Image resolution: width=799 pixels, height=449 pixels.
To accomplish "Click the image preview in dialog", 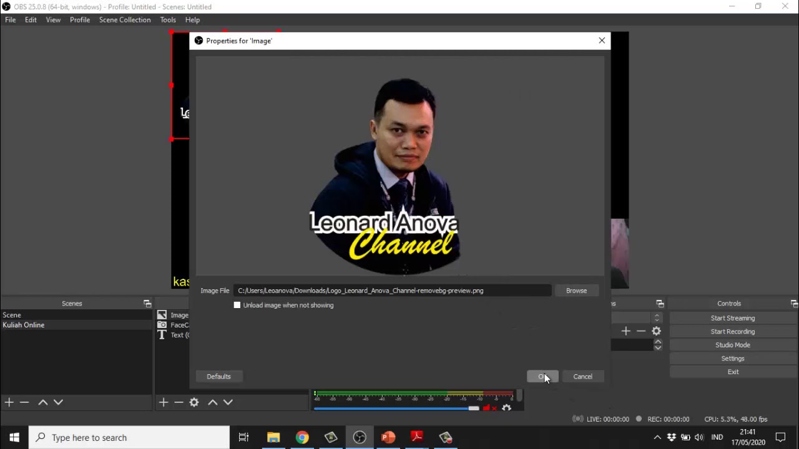I will 400,166.
